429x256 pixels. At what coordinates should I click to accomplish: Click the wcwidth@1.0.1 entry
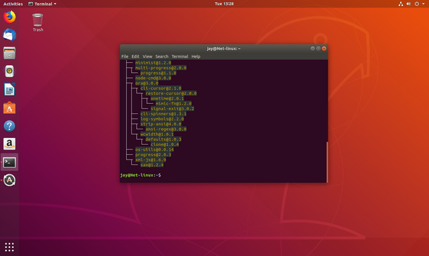pos(157,134)
